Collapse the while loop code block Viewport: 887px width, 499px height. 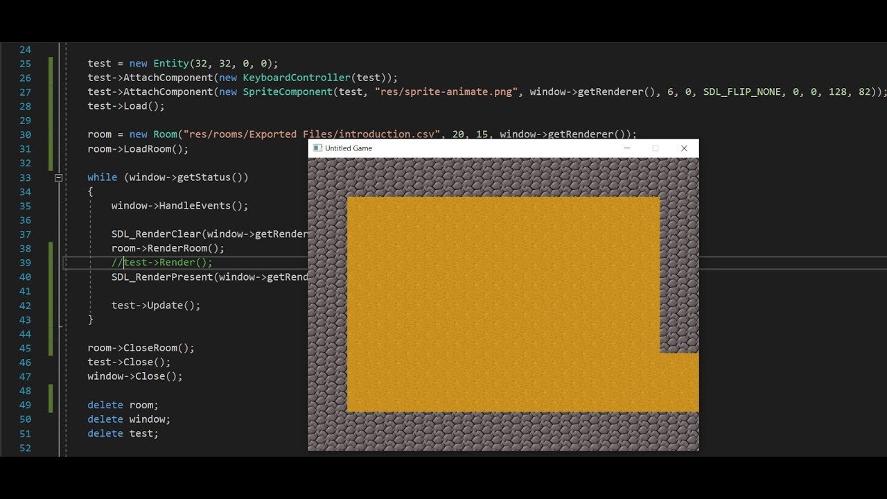pyautogui.click(x=58, y=177)
